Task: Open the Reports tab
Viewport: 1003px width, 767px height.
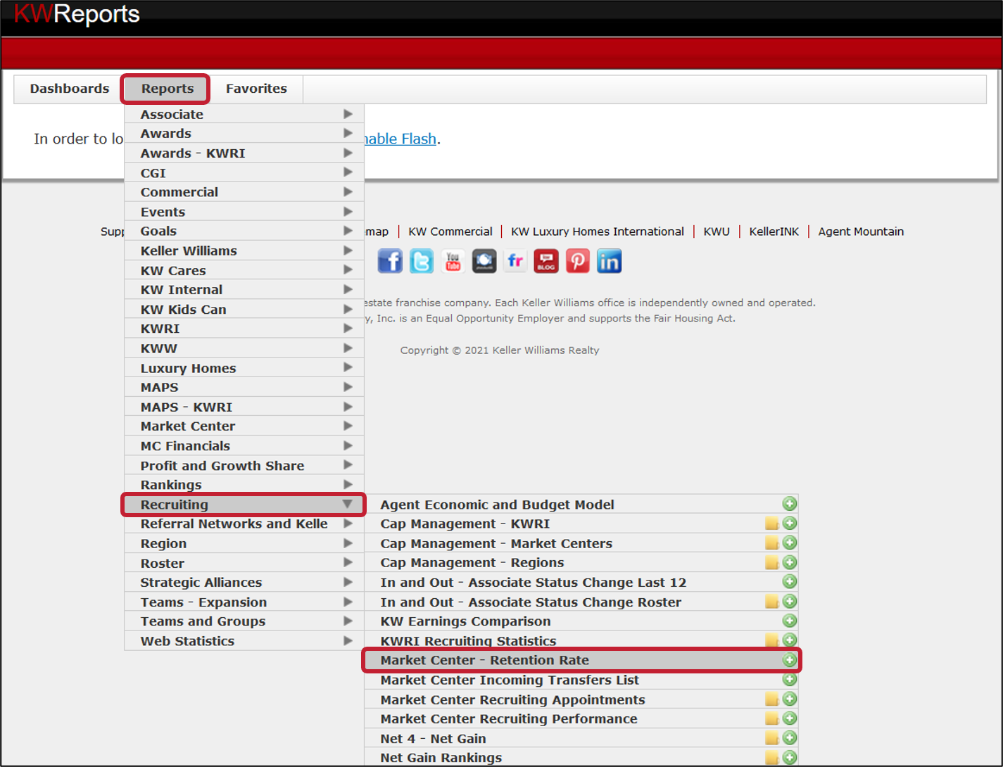Action: pyautogui.click(x=168, y=89)
